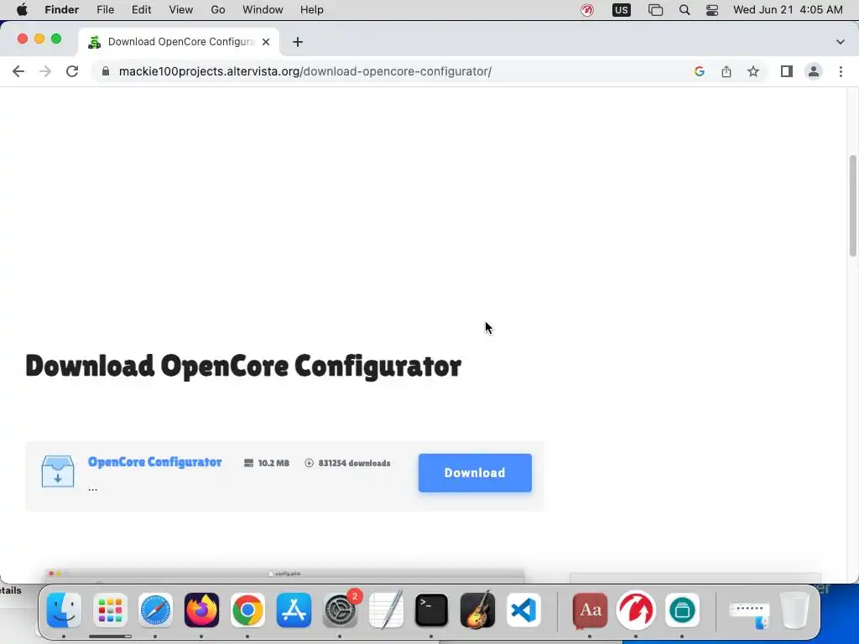Viewport: 859px width, 644px height.
Task: Launch GarageBand from the Dock
Action: click(x=477, y=610)
